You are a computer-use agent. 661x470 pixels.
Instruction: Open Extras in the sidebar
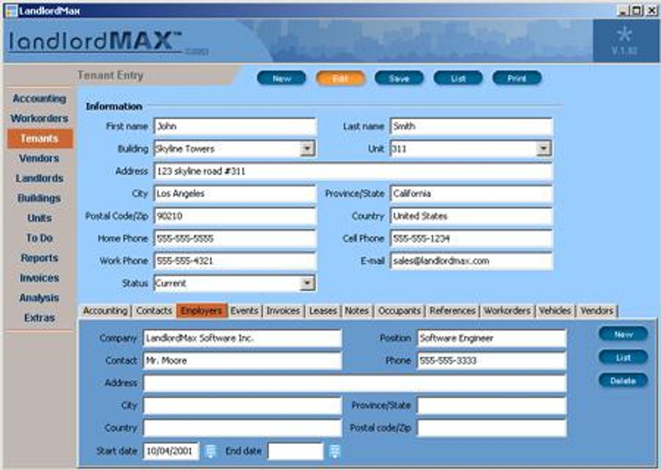pos(40,318)
